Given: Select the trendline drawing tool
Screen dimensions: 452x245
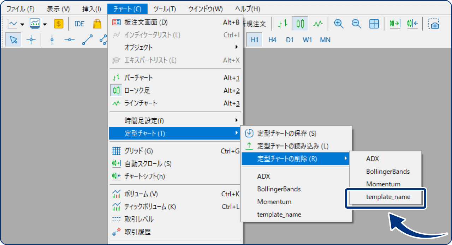Looking at the screenshot, I should click(x=87, y=40).
